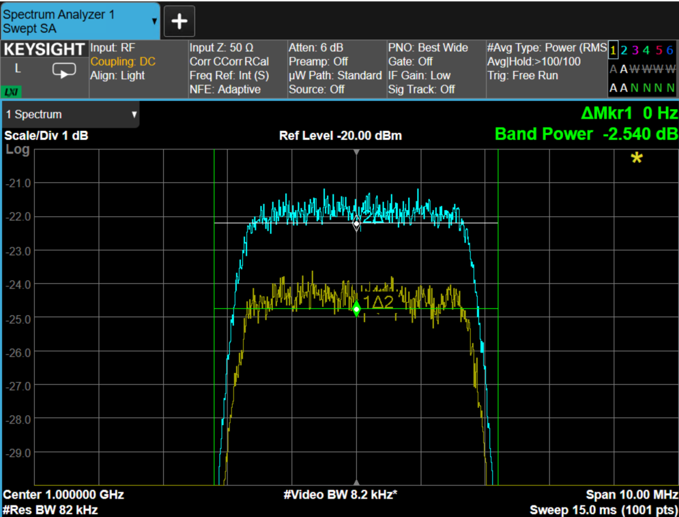Click the single sweep continuous icon
This screenshot has height=517, width=679.
(64, 70)
